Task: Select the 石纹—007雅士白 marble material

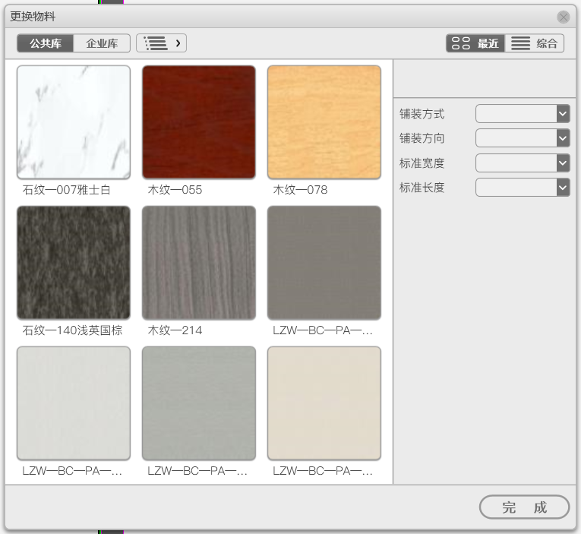Action: pyautogui.click(x=74, y=122)
